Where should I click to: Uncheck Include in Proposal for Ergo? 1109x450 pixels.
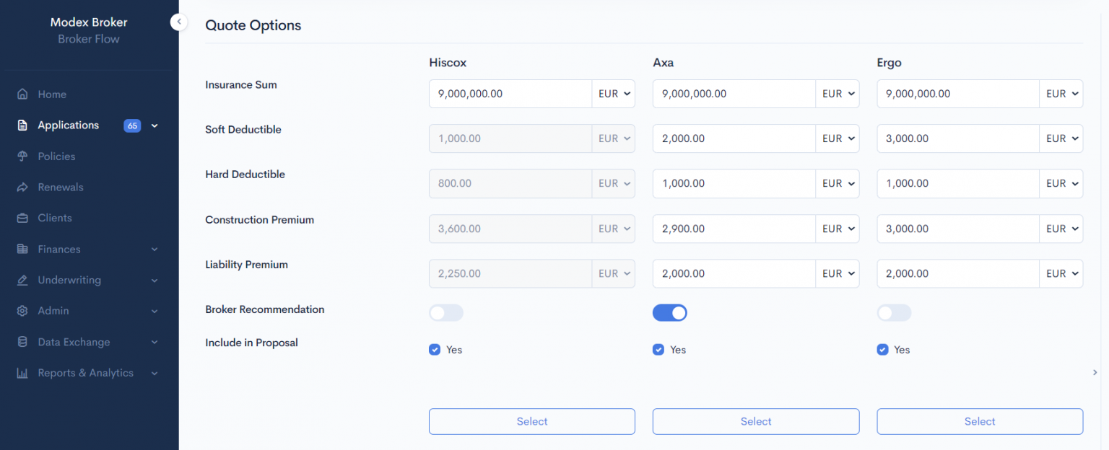[882, 350]
